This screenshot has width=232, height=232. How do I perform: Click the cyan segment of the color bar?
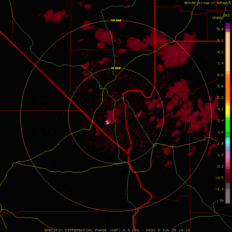point(228,142)
